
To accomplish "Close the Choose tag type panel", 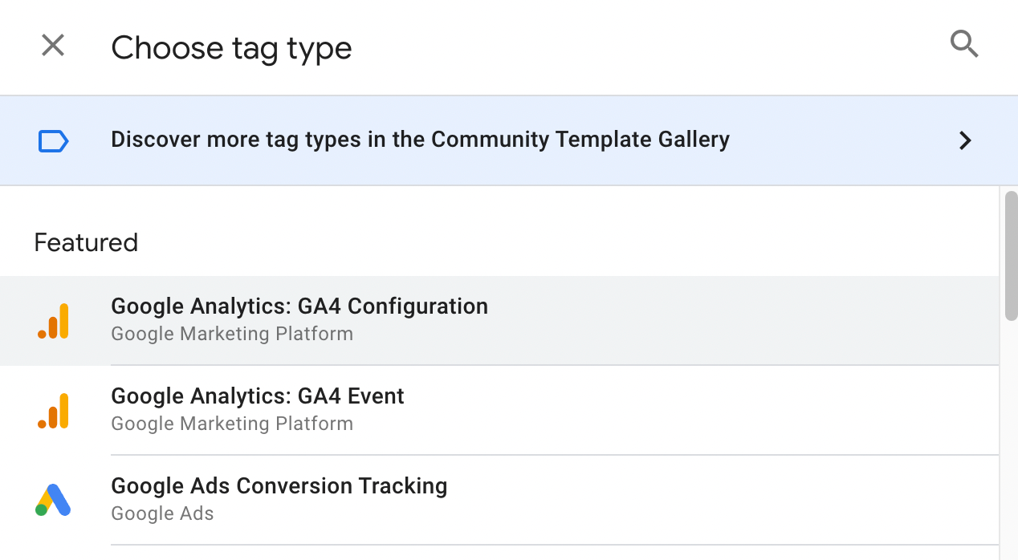I will point(53,46).
